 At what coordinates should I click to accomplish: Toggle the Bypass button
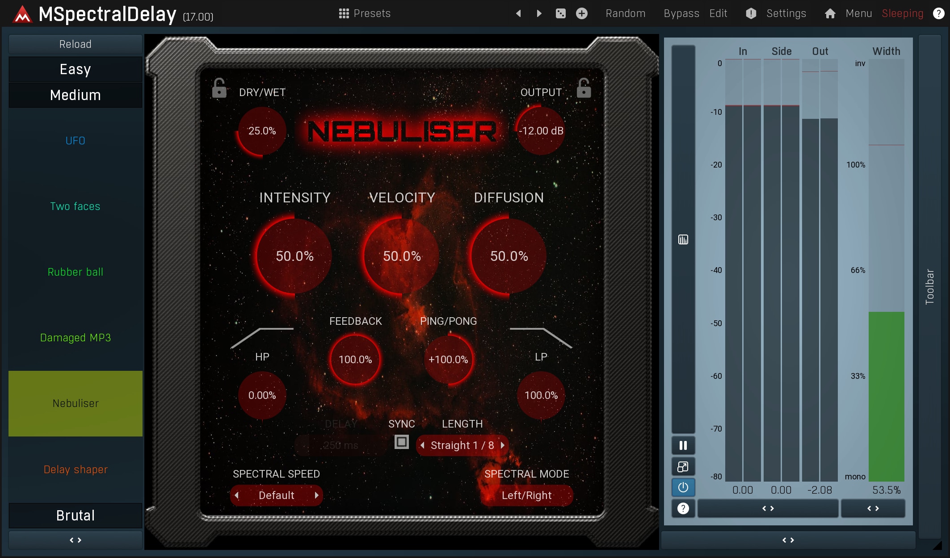click(x=681, y=13)
